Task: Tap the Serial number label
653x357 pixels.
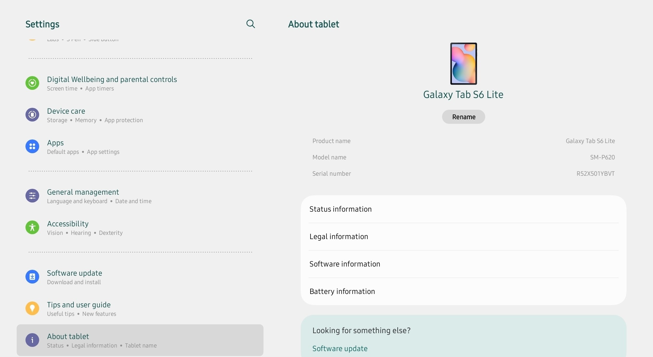Action: point(331,173)
